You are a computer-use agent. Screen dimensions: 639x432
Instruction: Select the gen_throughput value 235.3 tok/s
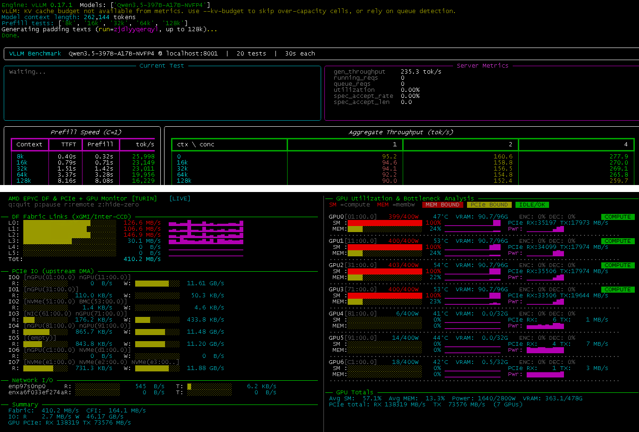421,72
